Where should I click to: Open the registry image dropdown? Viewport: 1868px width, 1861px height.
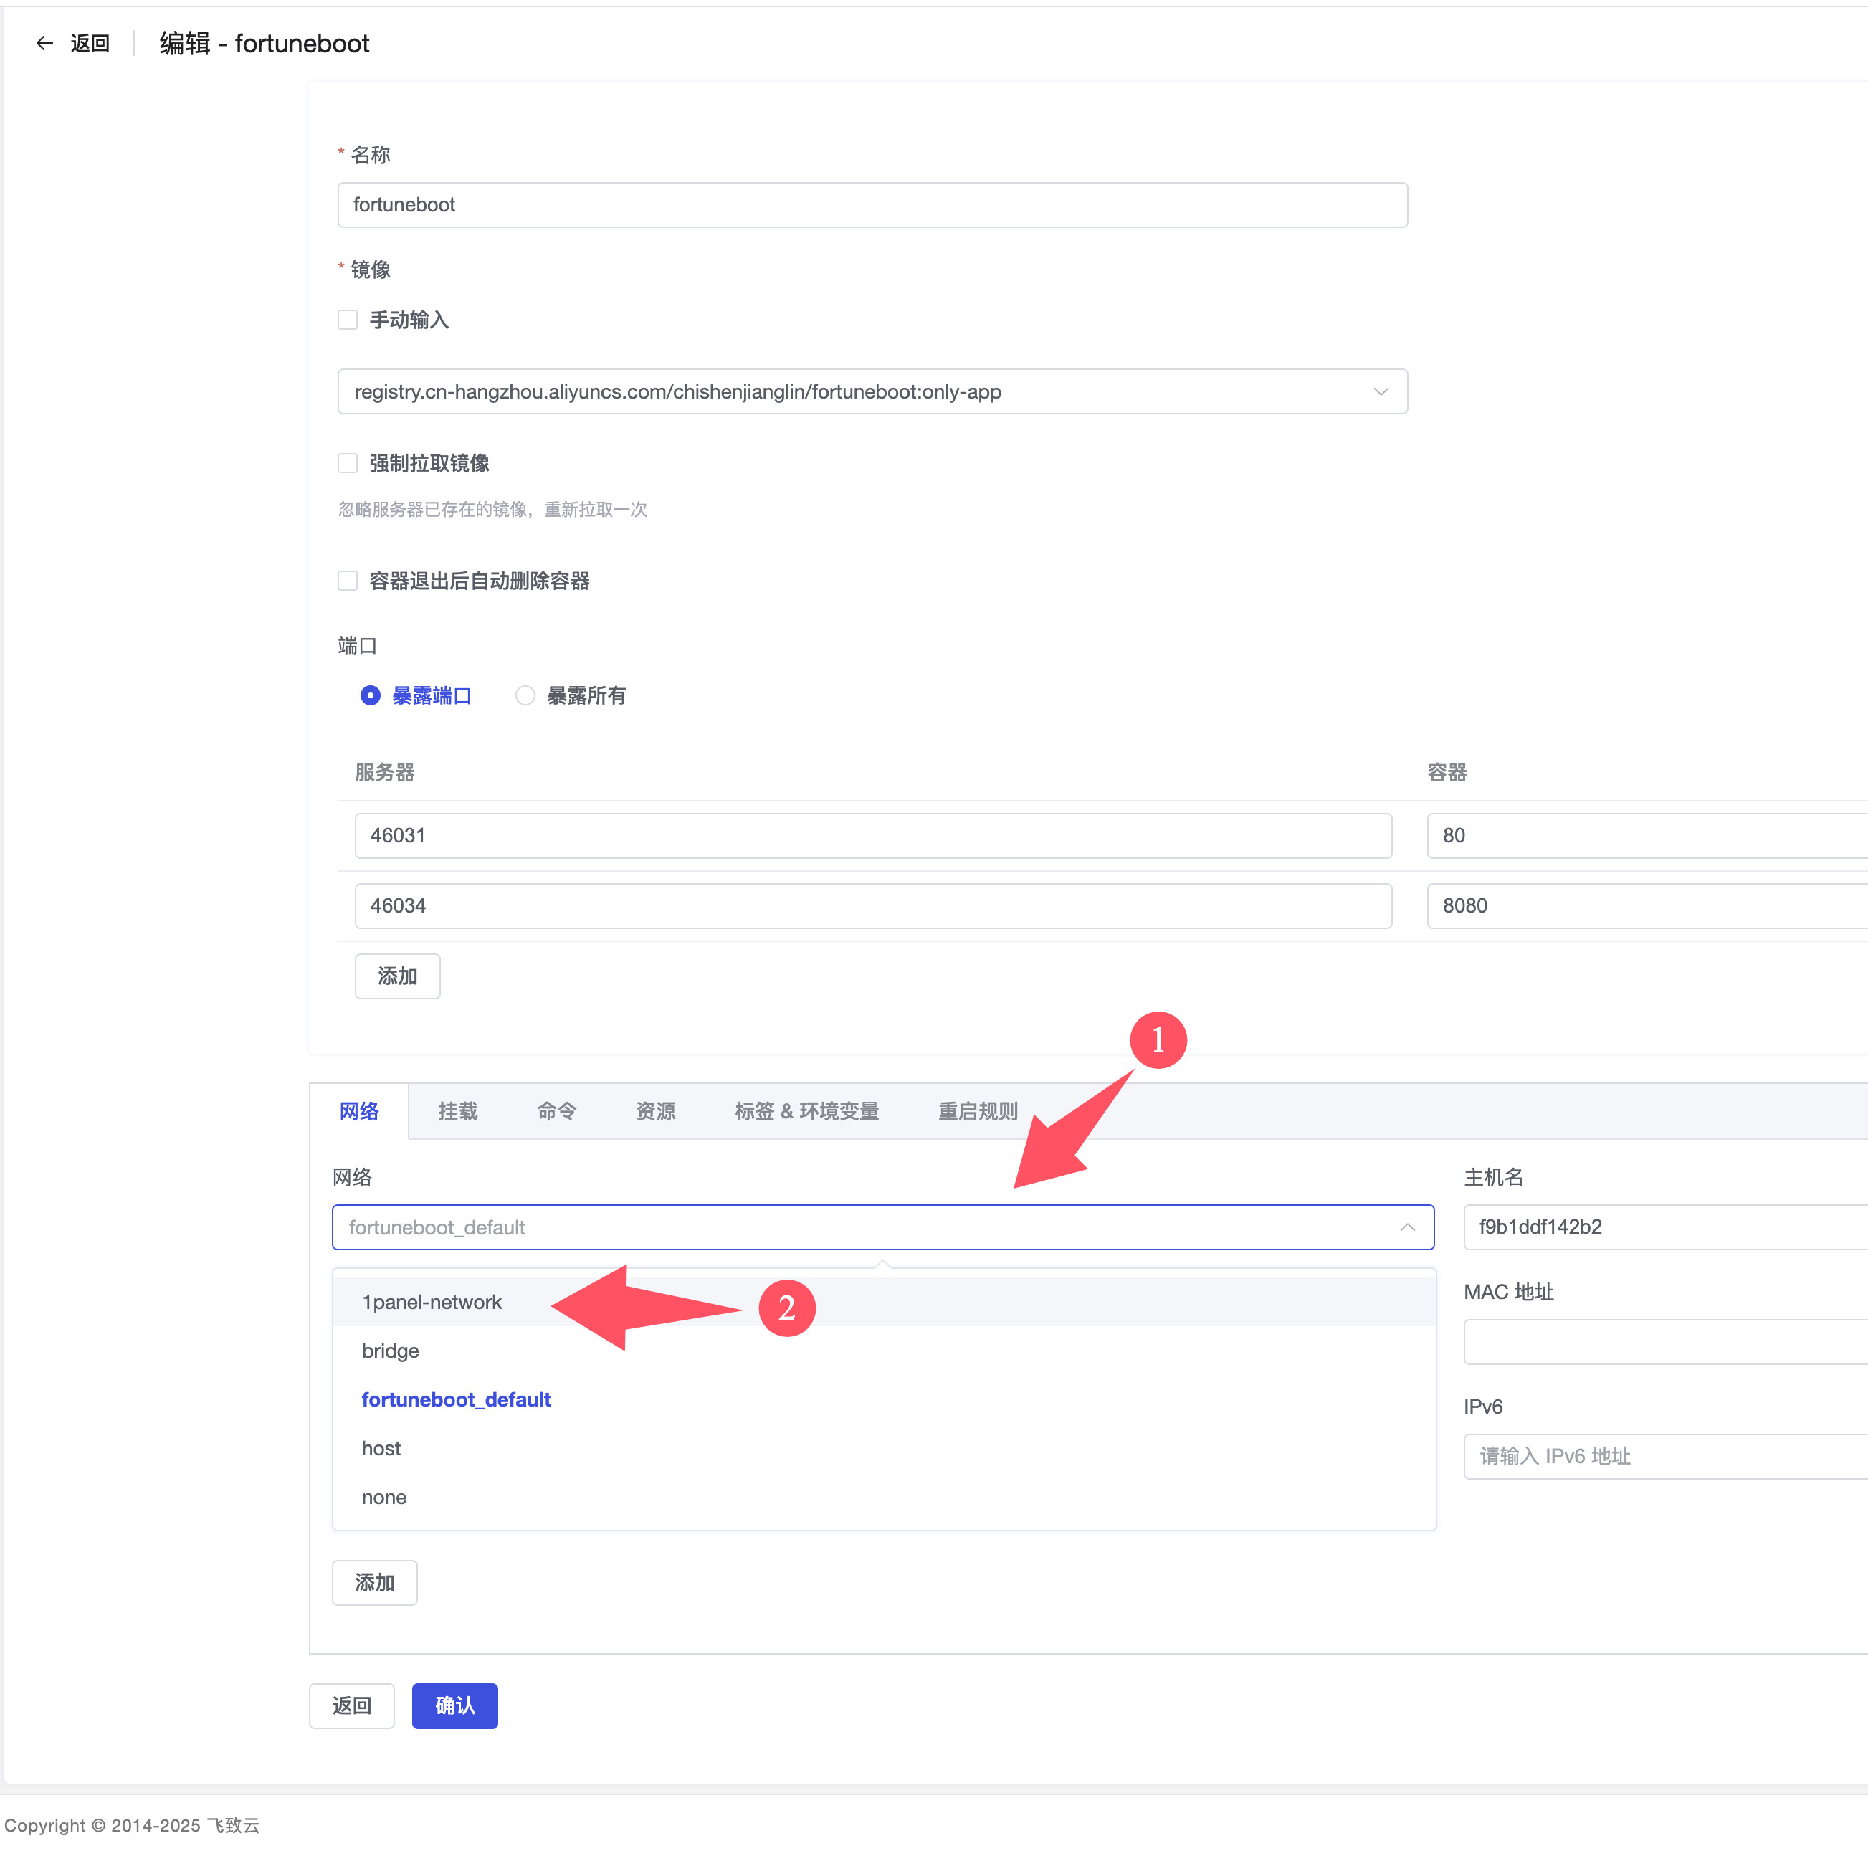pyautogui.click(x=870, y=391)
